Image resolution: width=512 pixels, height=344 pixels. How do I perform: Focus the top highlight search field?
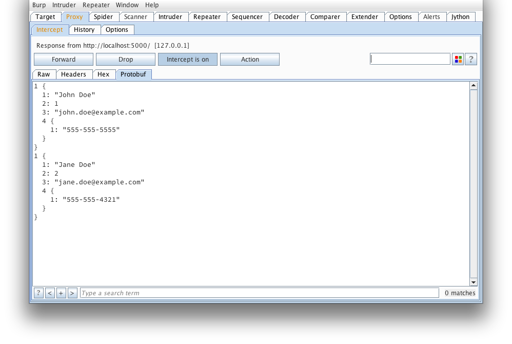[x=410, y=59]
